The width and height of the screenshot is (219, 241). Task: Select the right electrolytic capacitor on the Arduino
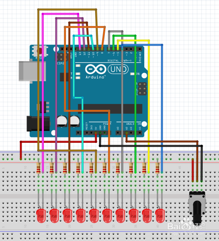pyautogui.click(x=75, y=122)
